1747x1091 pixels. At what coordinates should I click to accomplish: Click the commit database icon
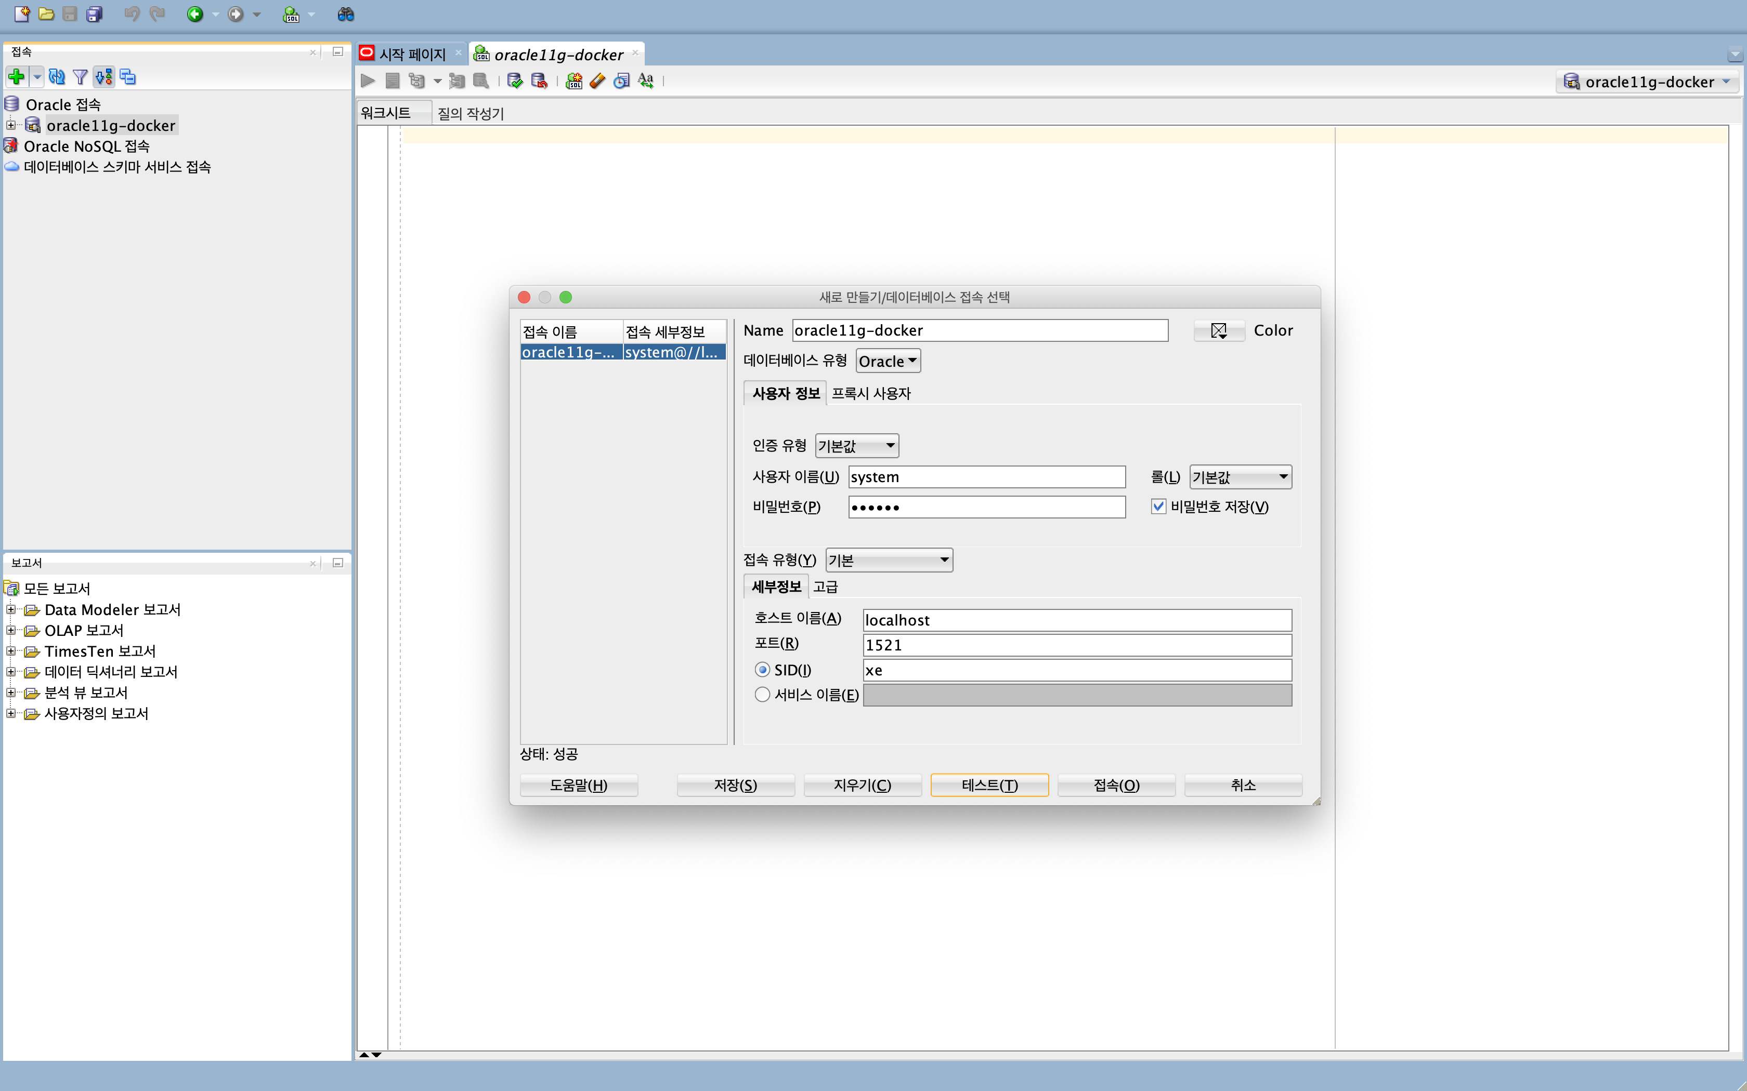click(515, 81)
